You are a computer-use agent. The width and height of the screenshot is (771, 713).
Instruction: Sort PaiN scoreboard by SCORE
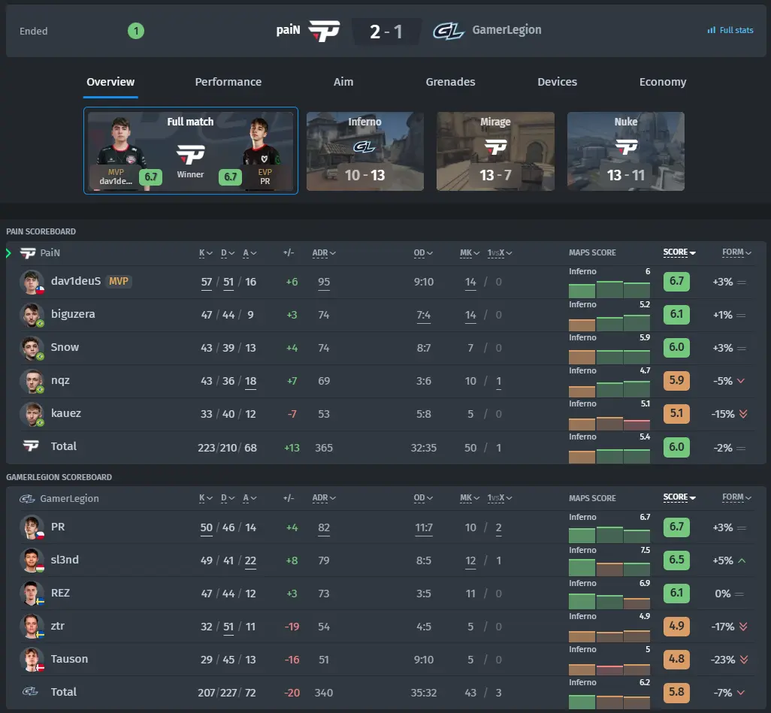click(679, 252)
